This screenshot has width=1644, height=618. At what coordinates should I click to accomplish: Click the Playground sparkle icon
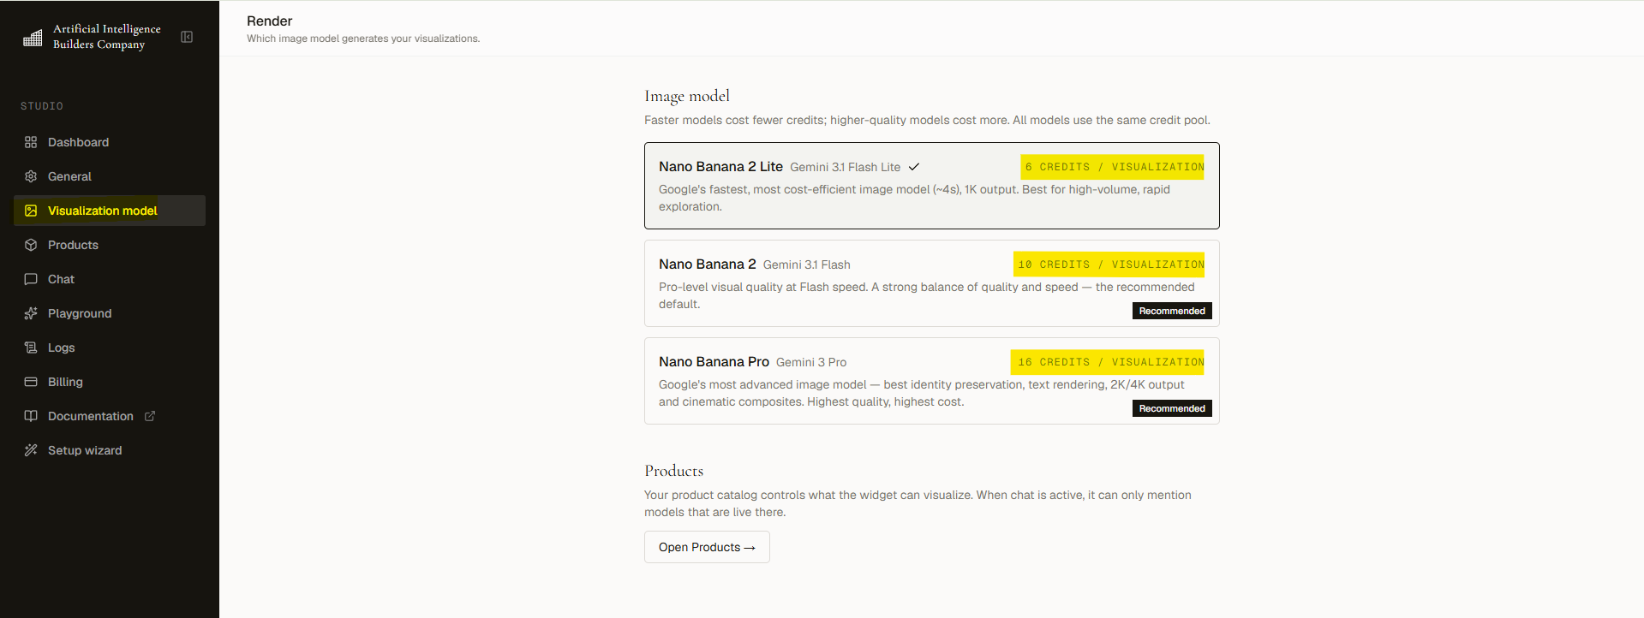(x=31, y=313)
